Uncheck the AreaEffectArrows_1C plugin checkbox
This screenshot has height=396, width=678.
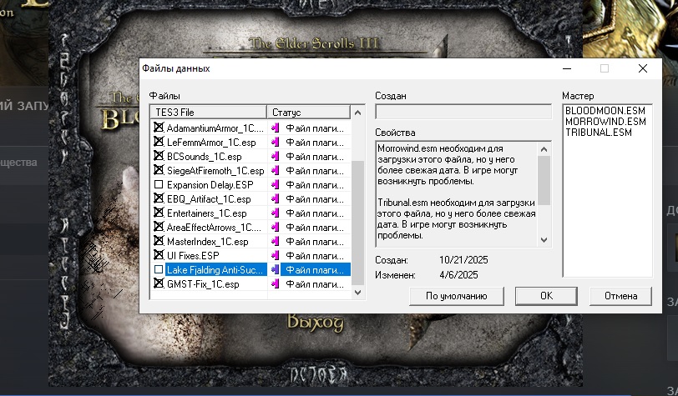click(x=159, y=227)
